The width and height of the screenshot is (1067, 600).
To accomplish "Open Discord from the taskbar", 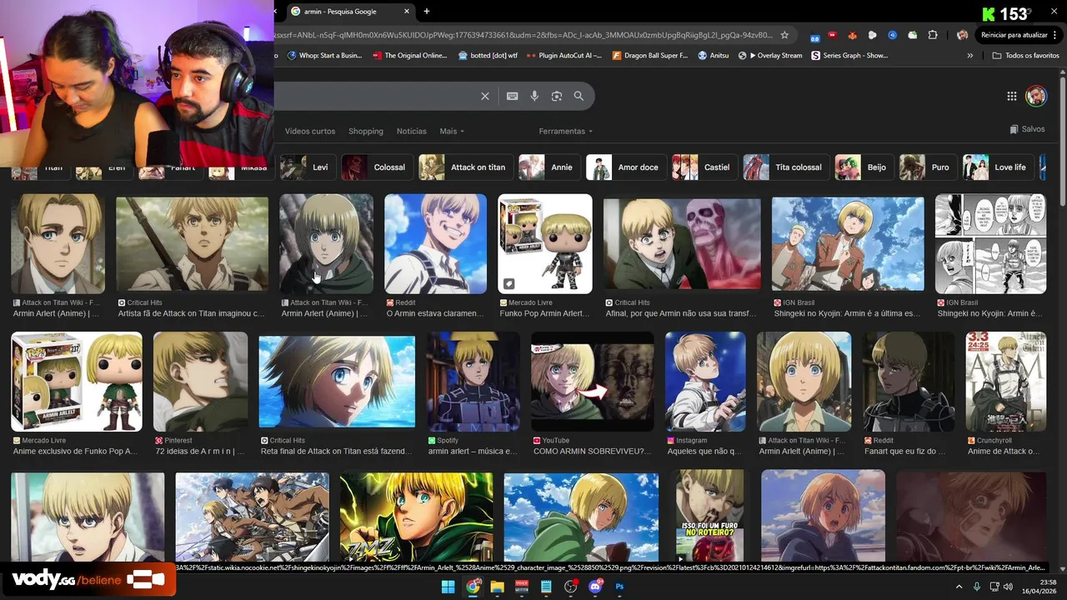I will click(595, 587).
